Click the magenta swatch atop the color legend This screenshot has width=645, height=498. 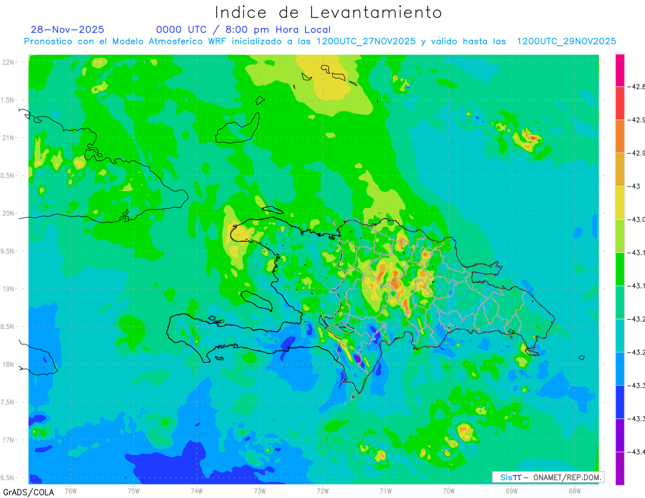coord(620,70)
